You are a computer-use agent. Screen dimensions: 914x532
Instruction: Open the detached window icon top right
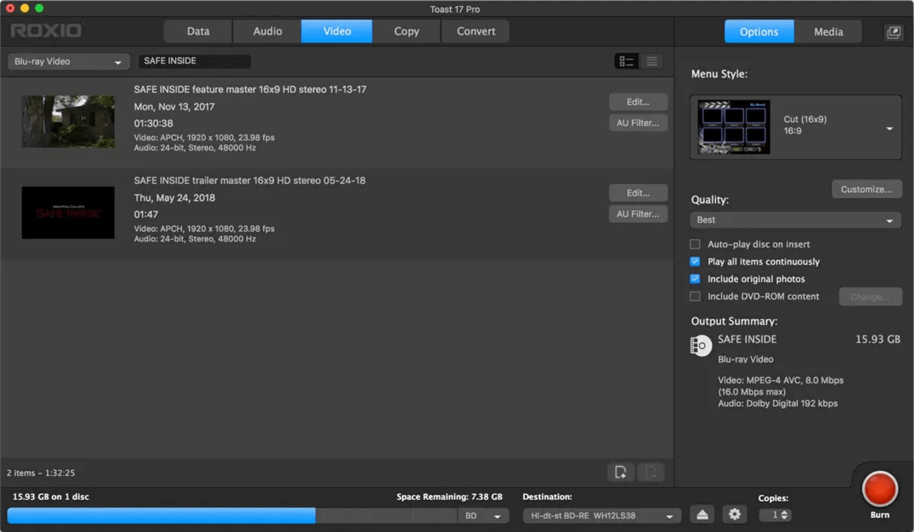pos(893,32)
